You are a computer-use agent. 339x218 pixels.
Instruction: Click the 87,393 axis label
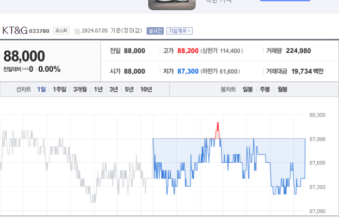pos(317,187)
